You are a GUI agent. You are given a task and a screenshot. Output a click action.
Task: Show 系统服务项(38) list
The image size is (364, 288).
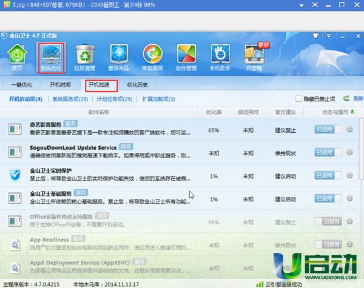[70, 99]
